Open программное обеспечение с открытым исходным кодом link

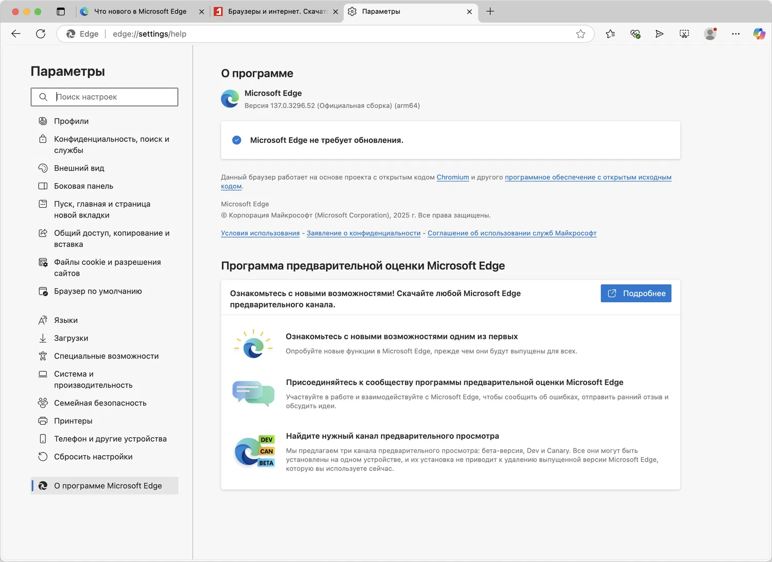[x=588, y=177]
